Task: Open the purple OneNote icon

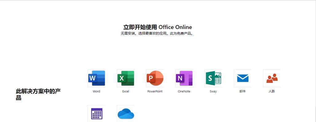Action: click(x=184, y=78)
